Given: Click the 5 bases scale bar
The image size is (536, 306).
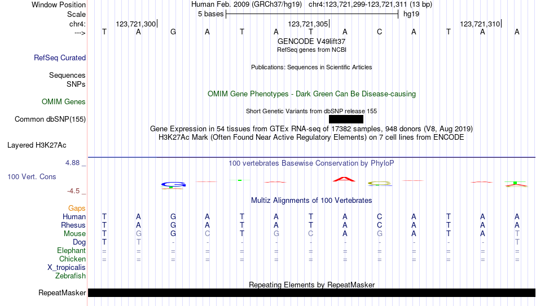Looking at the screenshot, I should coord(312,14).
